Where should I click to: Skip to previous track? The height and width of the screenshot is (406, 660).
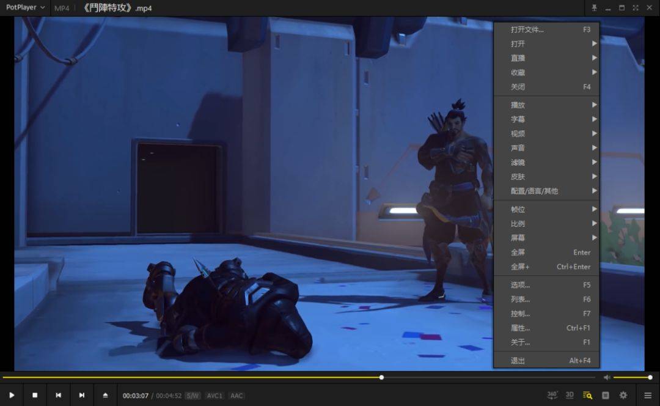point(59,395)
